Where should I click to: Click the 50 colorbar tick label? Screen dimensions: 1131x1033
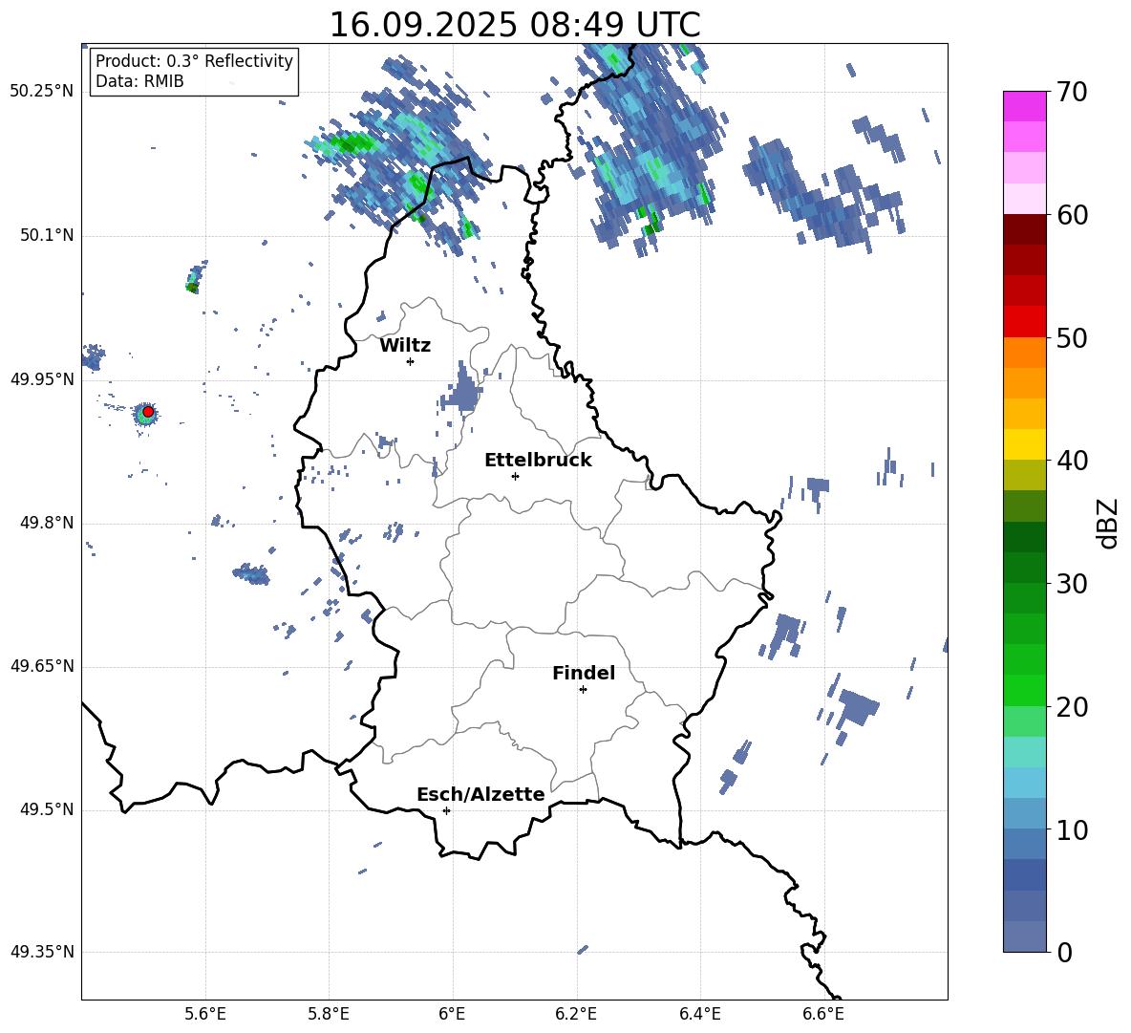coord(1072,338)
